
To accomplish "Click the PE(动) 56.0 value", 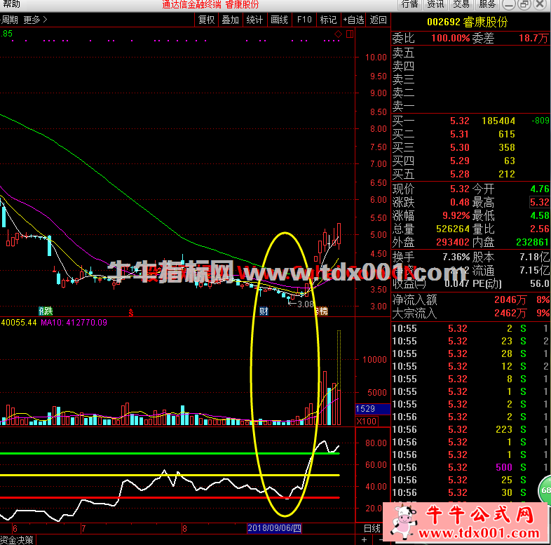I will click(540, 284).
